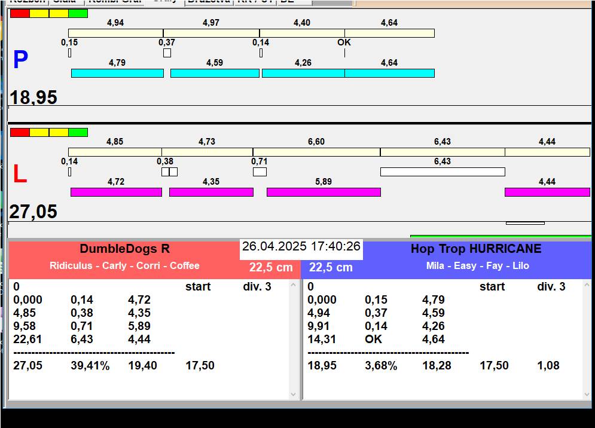The width and height of the screenshot is (595, 428).
Task: Click the green start light in lane L
Action: point(78,132)
